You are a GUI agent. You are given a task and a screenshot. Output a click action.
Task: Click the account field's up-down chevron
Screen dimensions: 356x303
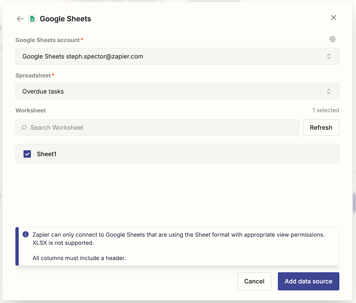pos(329,56)
